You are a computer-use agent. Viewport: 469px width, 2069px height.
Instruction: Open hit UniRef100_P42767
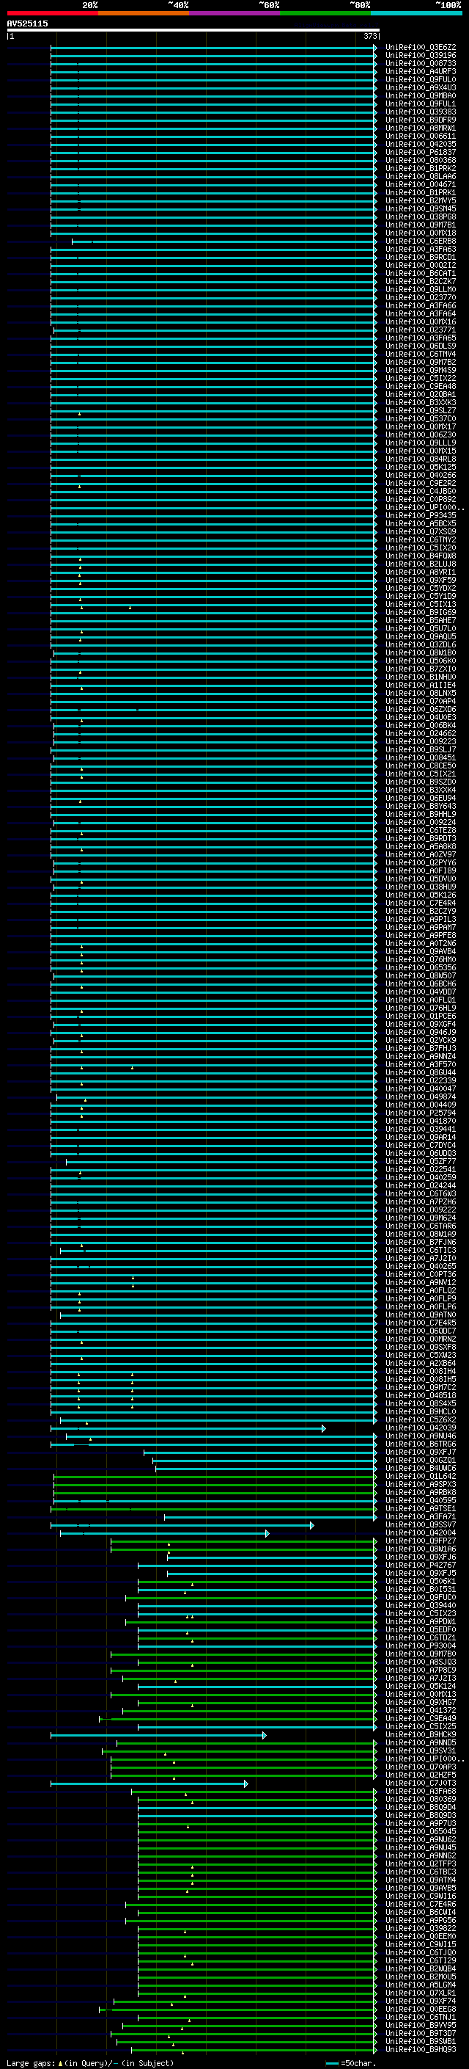pyautogui.click(x=421, y=1564)
